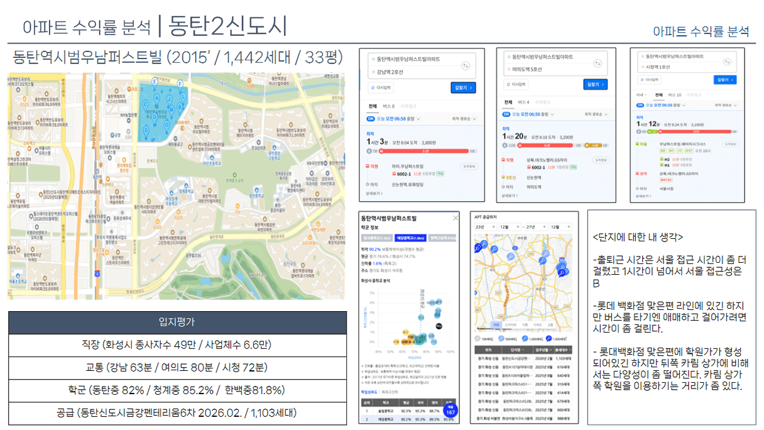Select the 버스 8 tab

click(x=389, y=106)
